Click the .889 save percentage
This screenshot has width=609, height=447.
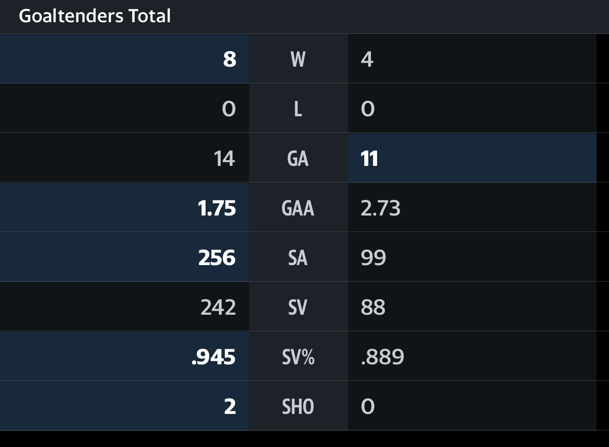(382, 357)
